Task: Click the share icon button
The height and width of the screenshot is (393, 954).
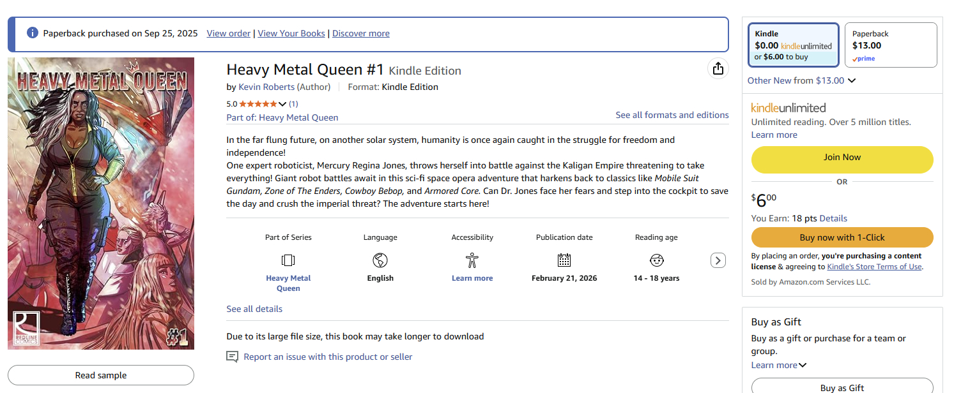Action: [x=718, y=69]
